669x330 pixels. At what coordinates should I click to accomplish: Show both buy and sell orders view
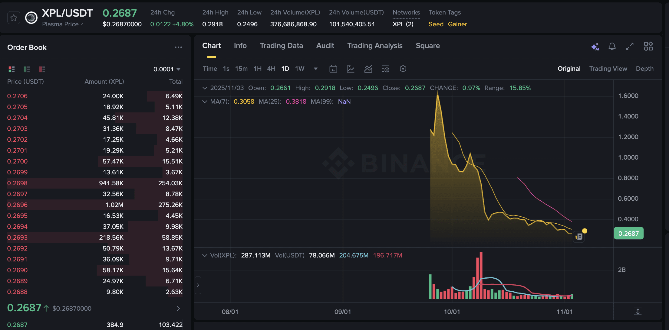point(12,70)
